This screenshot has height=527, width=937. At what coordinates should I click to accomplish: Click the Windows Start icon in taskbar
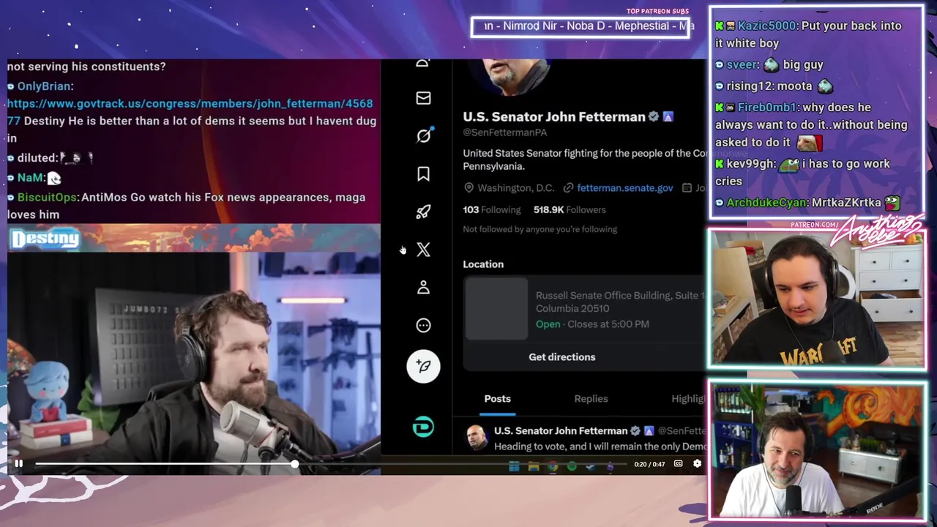514,466
